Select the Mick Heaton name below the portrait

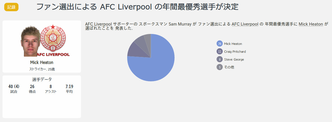click(42, 62)
